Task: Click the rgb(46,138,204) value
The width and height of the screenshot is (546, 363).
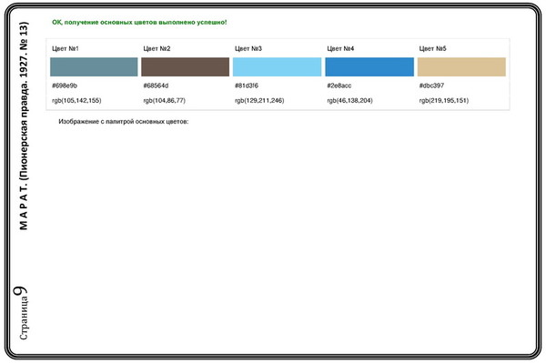Action: 350,101
